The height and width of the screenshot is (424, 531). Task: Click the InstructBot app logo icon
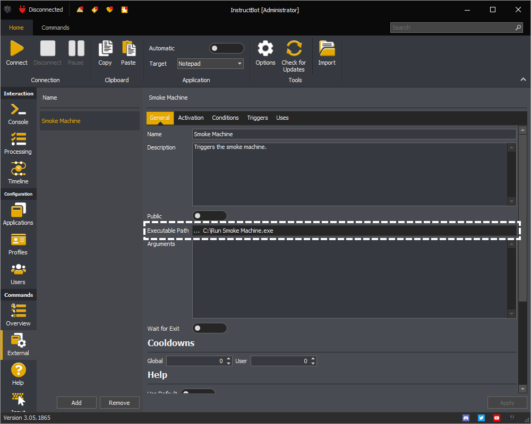pos(7,10)
